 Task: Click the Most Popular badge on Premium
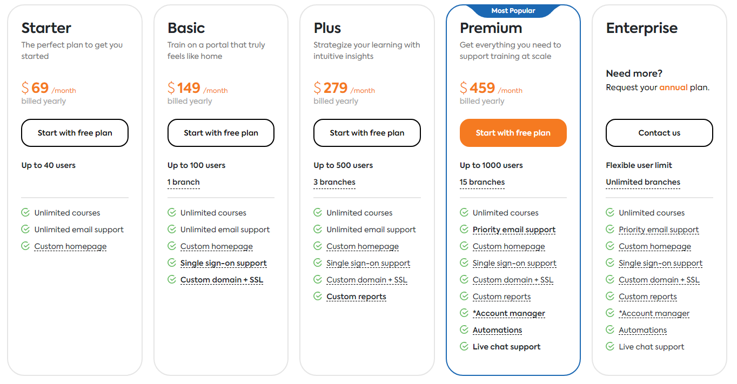(x=513, y=11)
